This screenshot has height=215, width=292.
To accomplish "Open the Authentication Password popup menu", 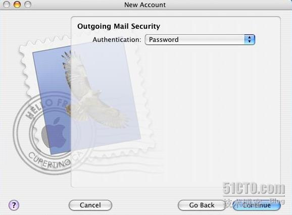I will tap(200, 39).
